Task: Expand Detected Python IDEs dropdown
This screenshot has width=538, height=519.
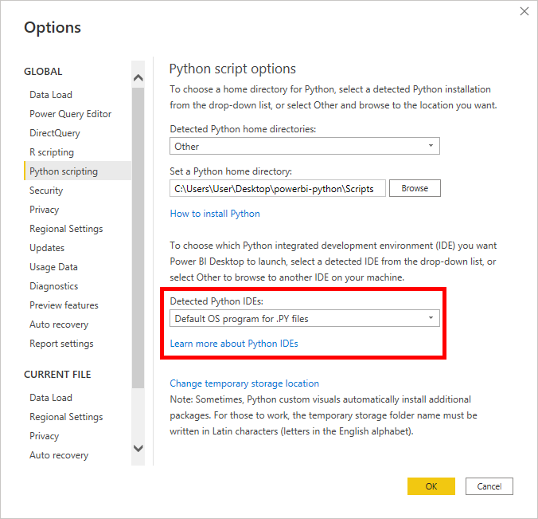Action: click(x=305, y=318)
